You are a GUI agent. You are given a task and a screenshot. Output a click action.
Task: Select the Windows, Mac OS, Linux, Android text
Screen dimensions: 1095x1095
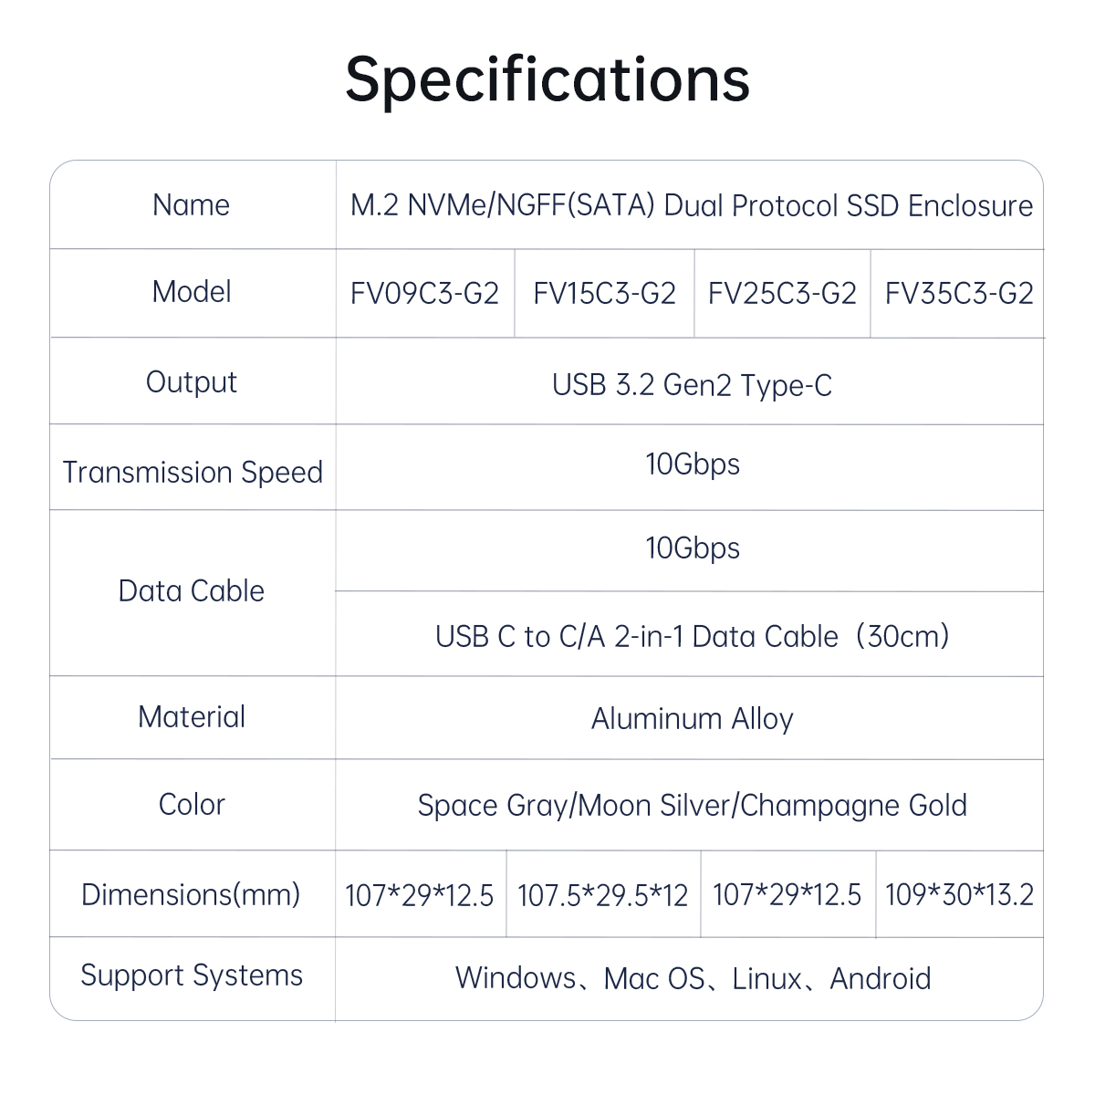coord(693,979)
